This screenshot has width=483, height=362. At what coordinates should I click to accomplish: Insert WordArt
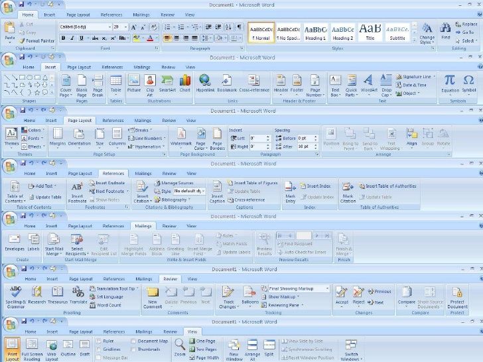pyautogui.click(x=369, y=84)
